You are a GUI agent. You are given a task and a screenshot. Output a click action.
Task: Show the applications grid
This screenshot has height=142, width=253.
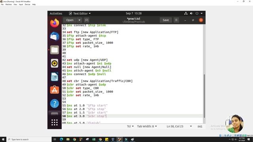pos(55,122)
